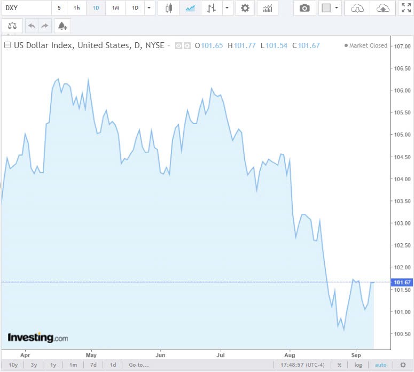The height and width of the screenshot is (372, 414).
Task: Click the DXY symbol search field
Action: pyautogui.click(x=26, y=8)
